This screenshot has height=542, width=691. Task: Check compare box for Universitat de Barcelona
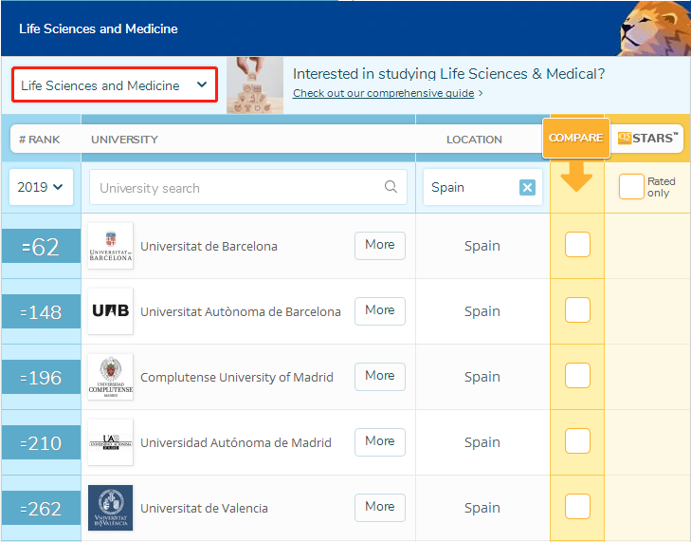pyautogui.click(x=577, y=244)
